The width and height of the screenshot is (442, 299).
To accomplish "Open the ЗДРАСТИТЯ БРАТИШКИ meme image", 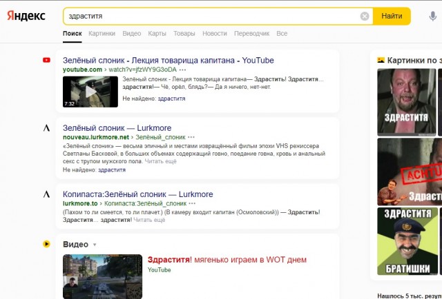I will click(x=407, y=241).
